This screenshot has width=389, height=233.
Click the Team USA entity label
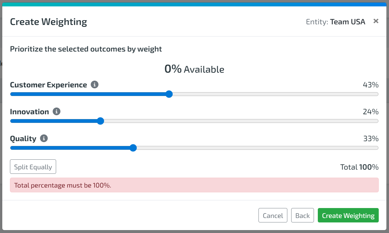click(x=347, y=22)
